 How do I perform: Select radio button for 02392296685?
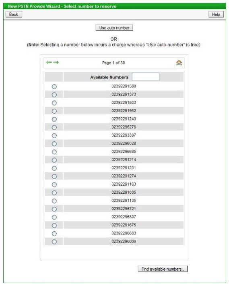point(54,152)
